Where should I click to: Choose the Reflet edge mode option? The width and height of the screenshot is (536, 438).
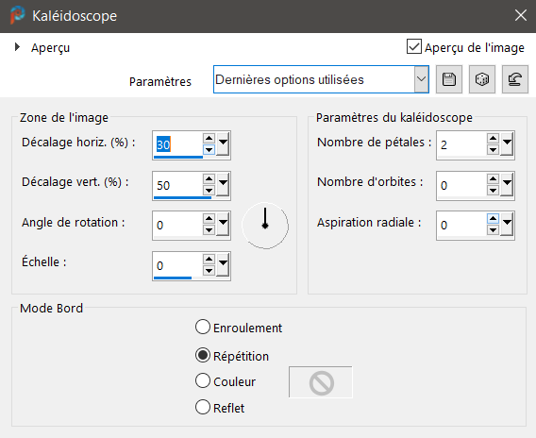[x=203, y=407]
